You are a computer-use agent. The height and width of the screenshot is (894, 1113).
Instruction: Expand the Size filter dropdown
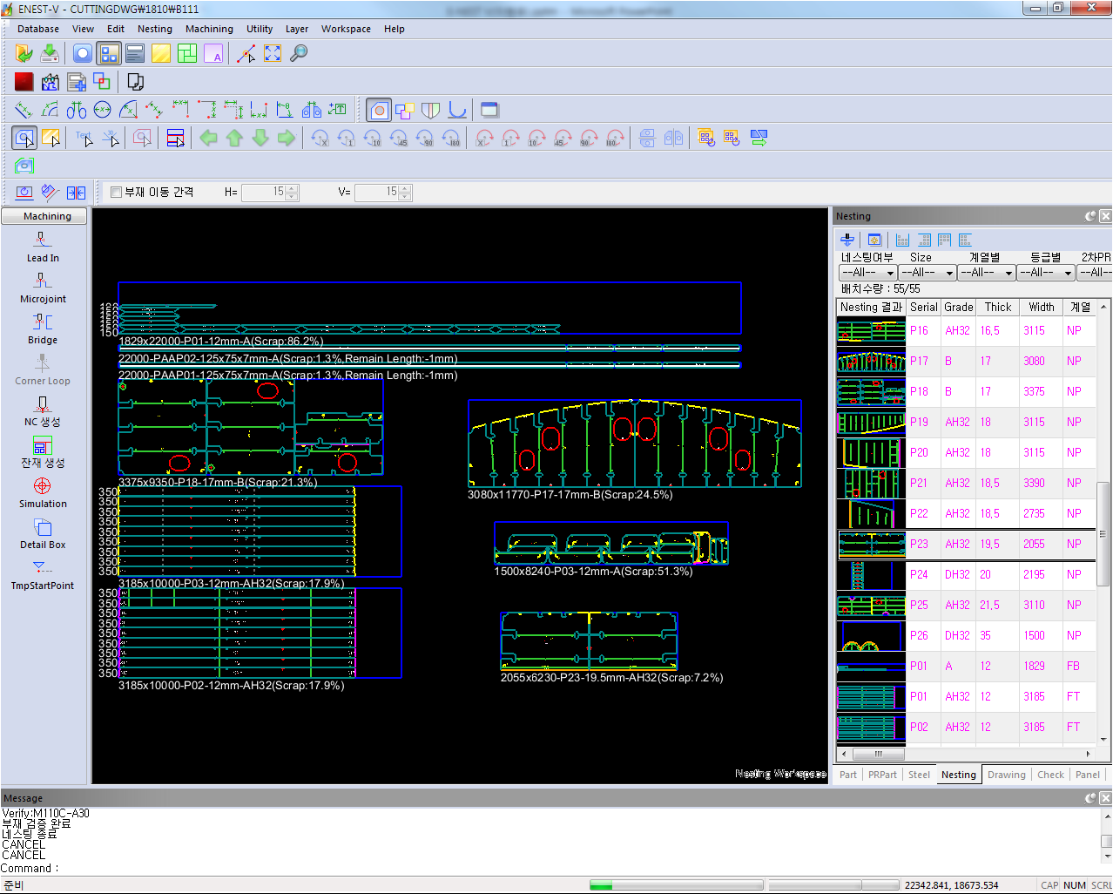[927, 273]
